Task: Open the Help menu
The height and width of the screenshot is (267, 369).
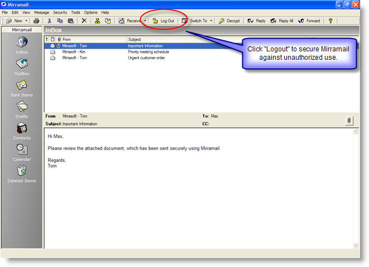Action: [x=105, y=12]
